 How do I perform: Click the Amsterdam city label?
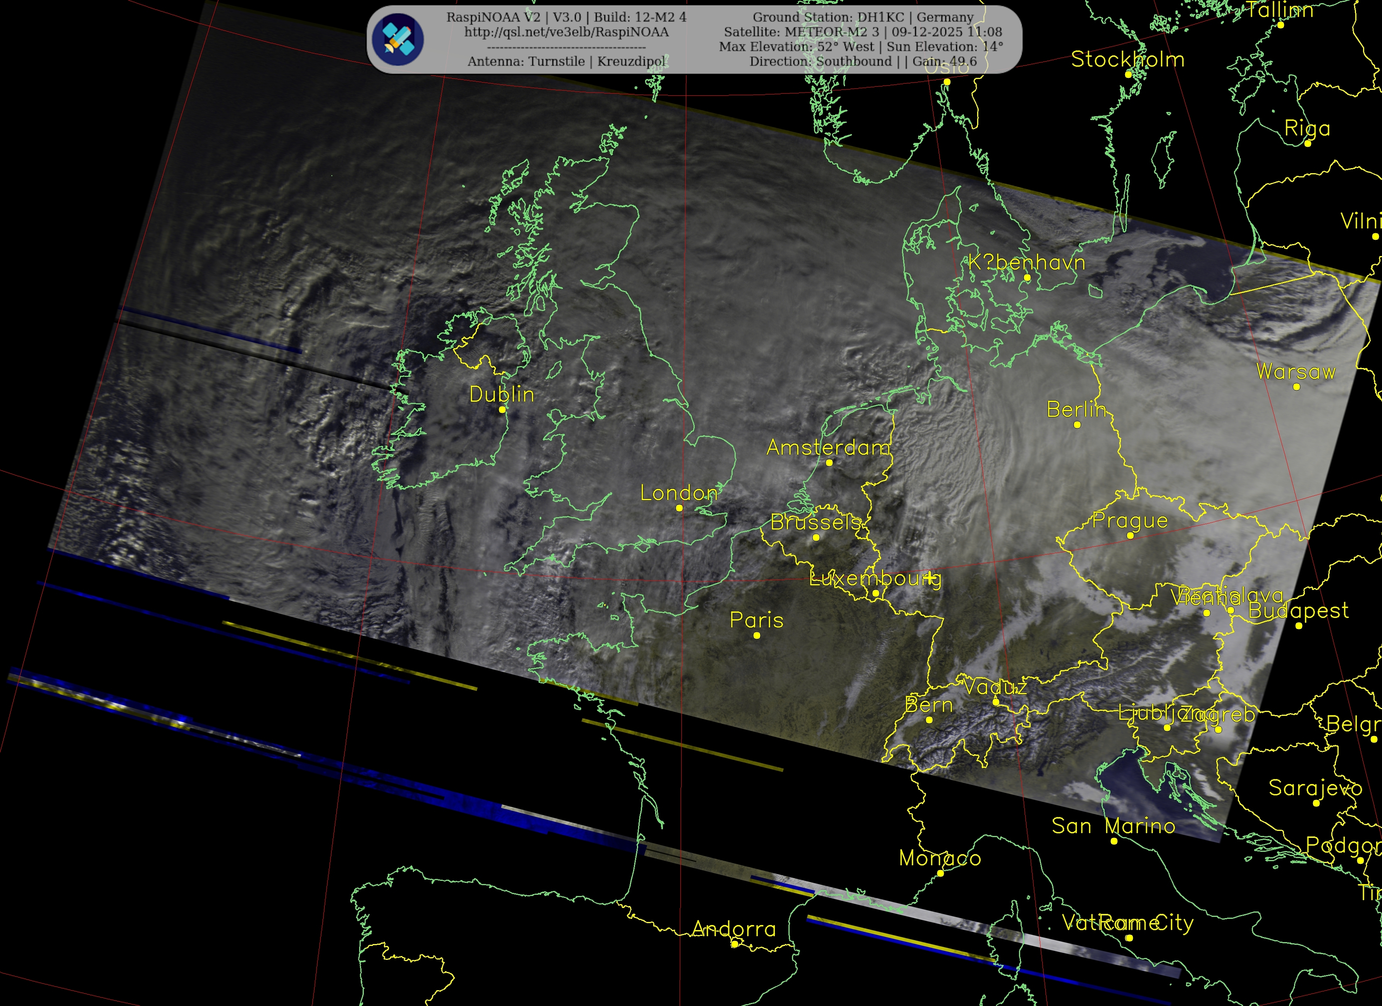pos(828,448)
